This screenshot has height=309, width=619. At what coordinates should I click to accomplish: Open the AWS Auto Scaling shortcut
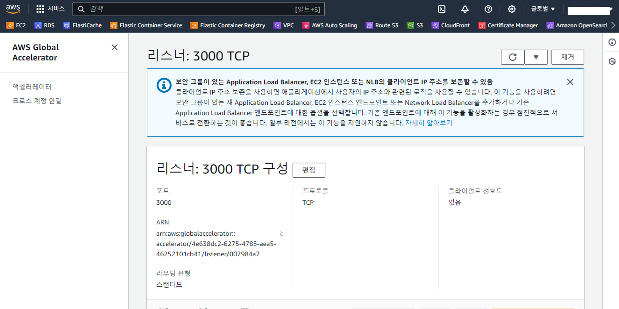330,25
